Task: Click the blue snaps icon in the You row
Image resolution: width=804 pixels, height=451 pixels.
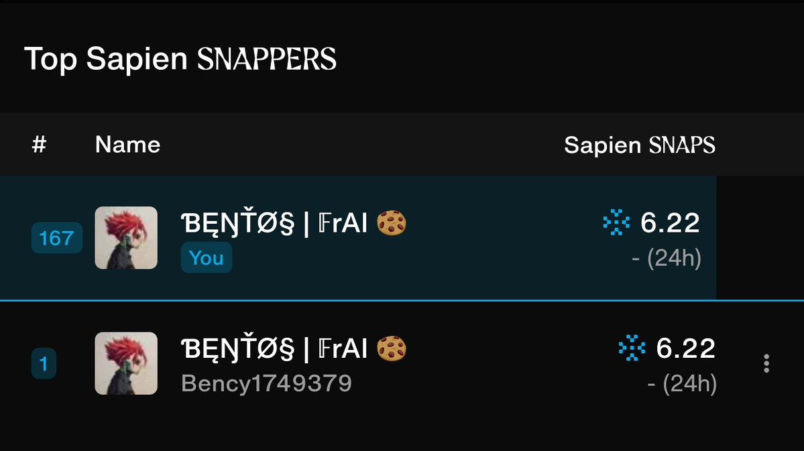Action: click(x=616, y=222)
